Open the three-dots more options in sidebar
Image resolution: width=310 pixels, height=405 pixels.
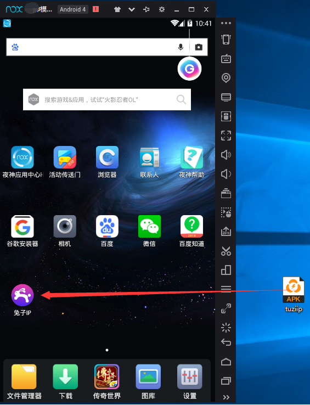pyautogui.click(x=226, y=23)
